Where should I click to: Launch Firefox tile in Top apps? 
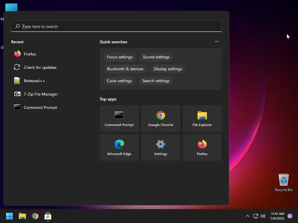click(202, 148)
